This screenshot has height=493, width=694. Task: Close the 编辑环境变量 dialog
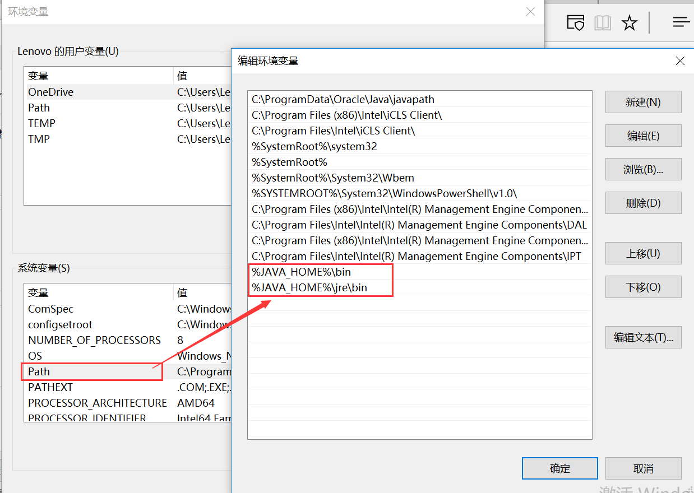point(680,61)
